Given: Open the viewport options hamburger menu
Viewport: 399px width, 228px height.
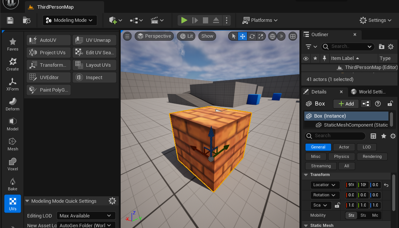Looking at the screenshot, I should coord(127,36).
